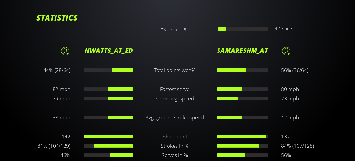Click NWATTS Total points won bar
Viewport: 355px width, 161px height.
point(108,70)
